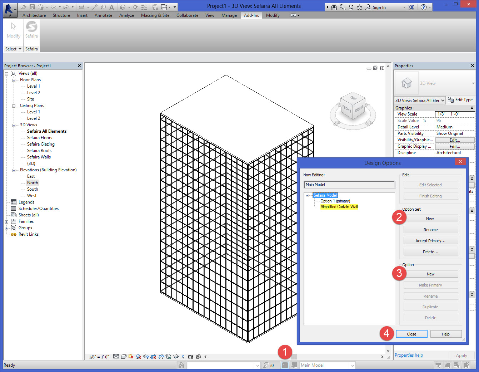Open the Annotate ribbon tab
This screenshot has width=479, height=372.
tap(103, 15)
